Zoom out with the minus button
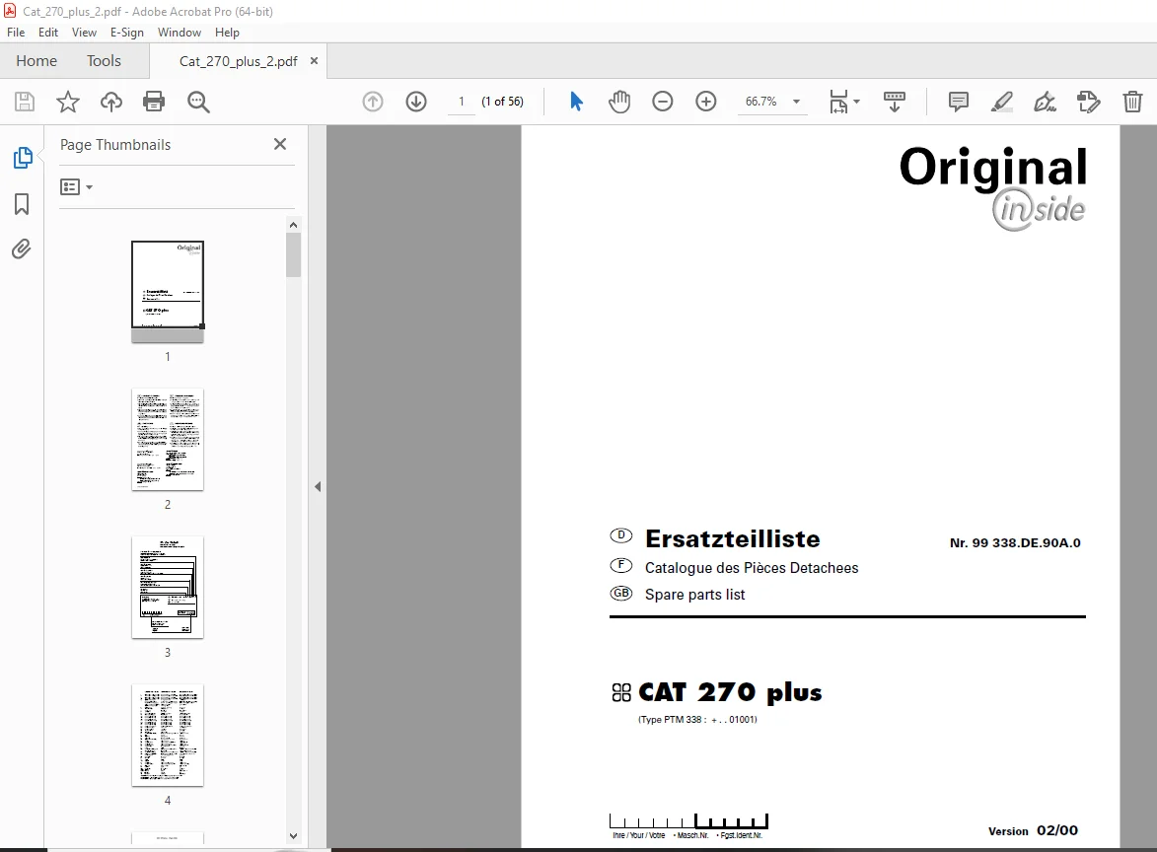 point(663,102)
